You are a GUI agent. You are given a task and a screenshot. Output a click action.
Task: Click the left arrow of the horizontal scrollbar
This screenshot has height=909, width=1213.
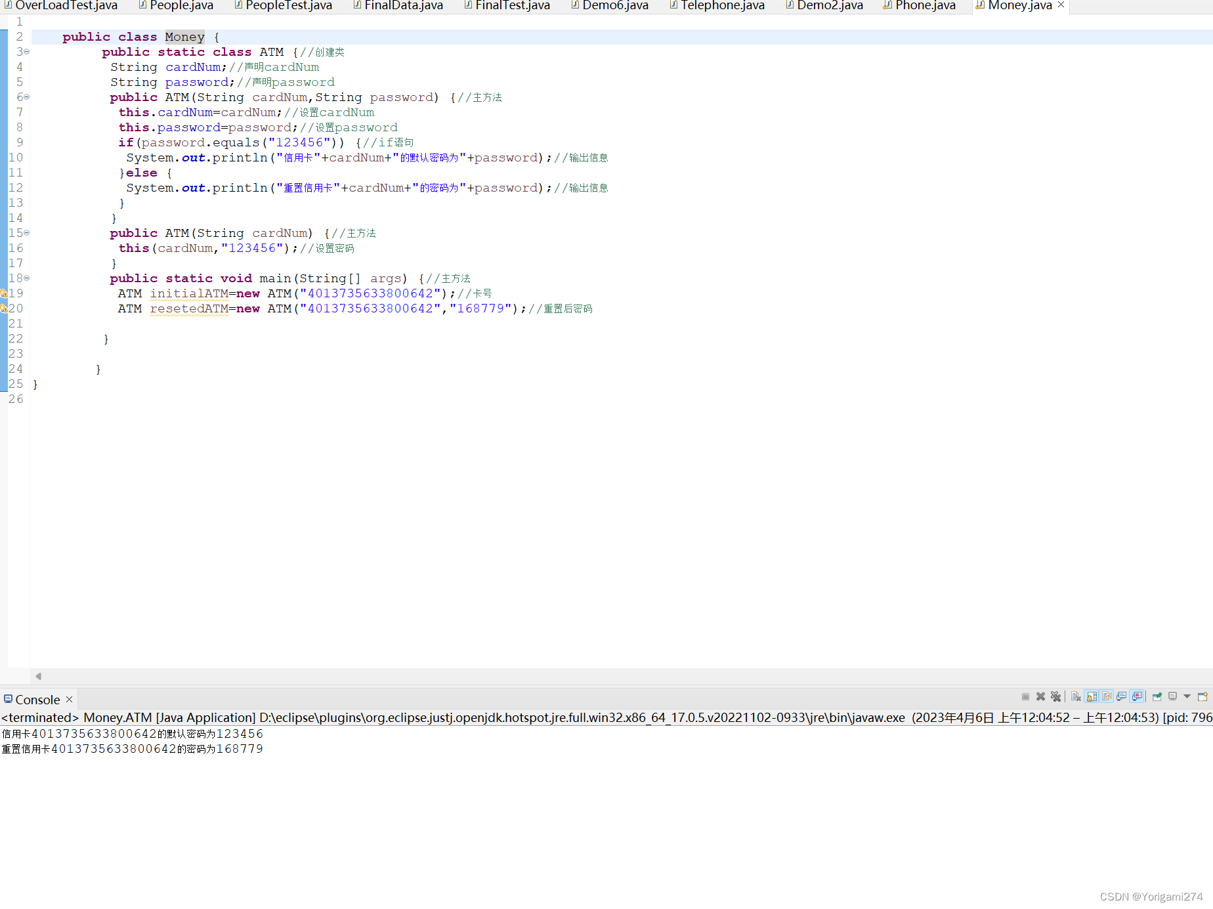point(38,676)
